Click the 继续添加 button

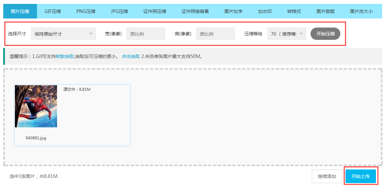tap(327, 176)
